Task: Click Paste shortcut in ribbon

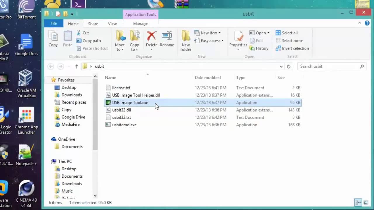Action: pyautogui.click(x=92, y=48)
